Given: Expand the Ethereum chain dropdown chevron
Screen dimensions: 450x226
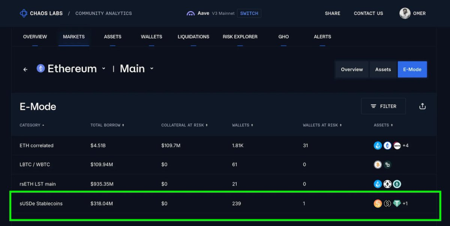Looking at the screenshot, I should coord(104,68).
